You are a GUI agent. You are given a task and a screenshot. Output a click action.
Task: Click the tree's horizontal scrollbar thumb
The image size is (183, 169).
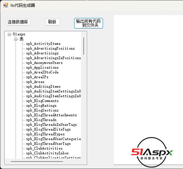pos(37,162)
